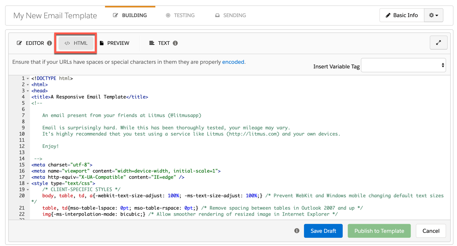Viewport: 457px width, 246px height.
Task: Click Save Draft button
Action: pyautogui.click(x=323, y=231)
